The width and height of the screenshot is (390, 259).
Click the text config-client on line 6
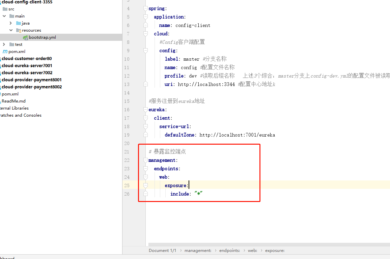tap(193, 25)
